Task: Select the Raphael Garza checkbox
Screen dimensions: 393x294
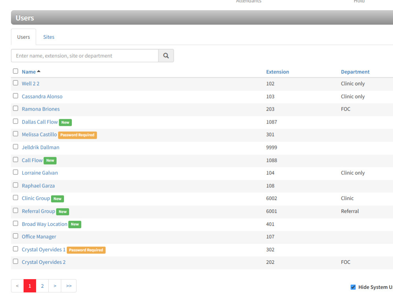Action: [16, 185]
